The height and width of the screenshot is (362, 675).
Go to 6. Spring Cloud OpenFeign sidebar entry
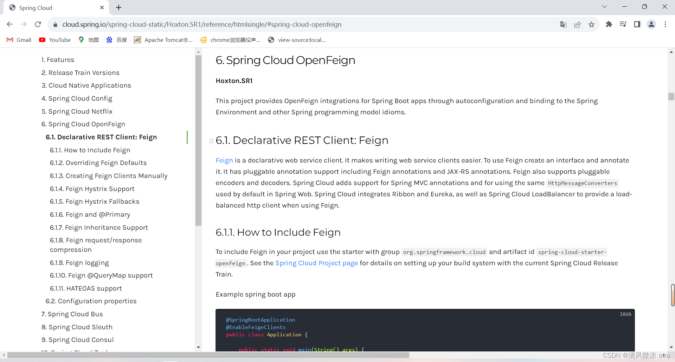(83, 124)
